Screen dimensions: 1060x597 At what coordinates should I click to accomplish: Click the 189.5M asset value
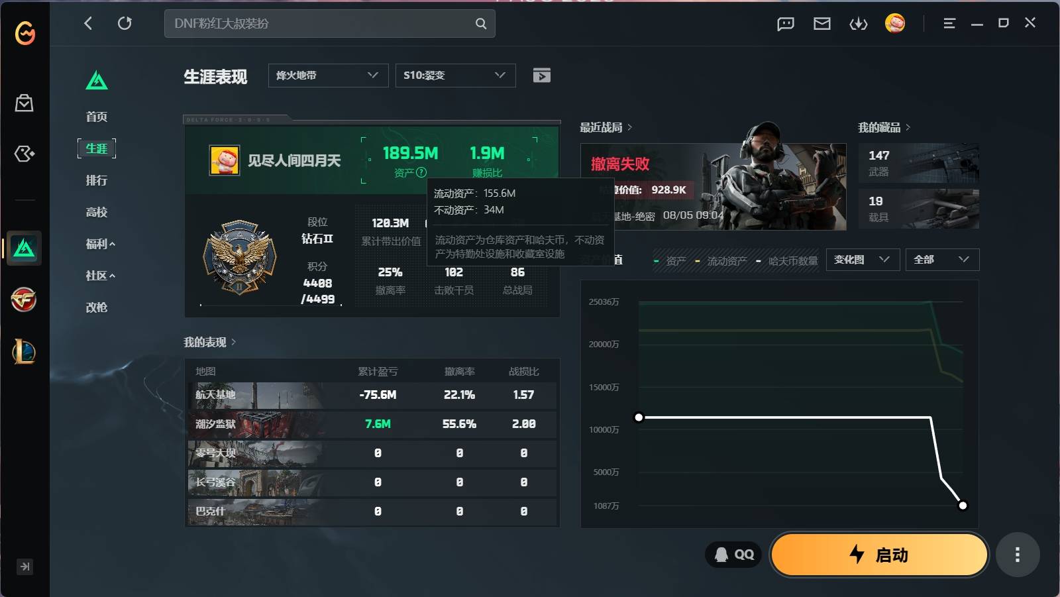click(x=411, y=153)
